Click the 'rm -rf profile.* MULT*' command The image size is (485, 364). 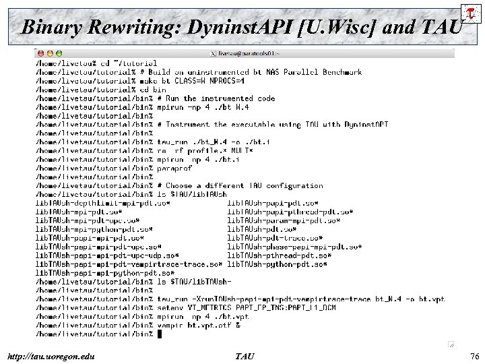[205, 151]
